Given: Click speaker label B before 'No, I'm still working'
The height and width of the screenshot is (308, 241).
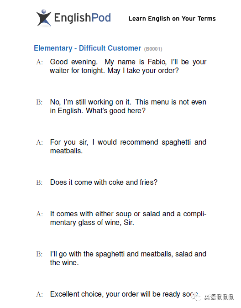Looking at the screenshot, I should pos(39,102).
